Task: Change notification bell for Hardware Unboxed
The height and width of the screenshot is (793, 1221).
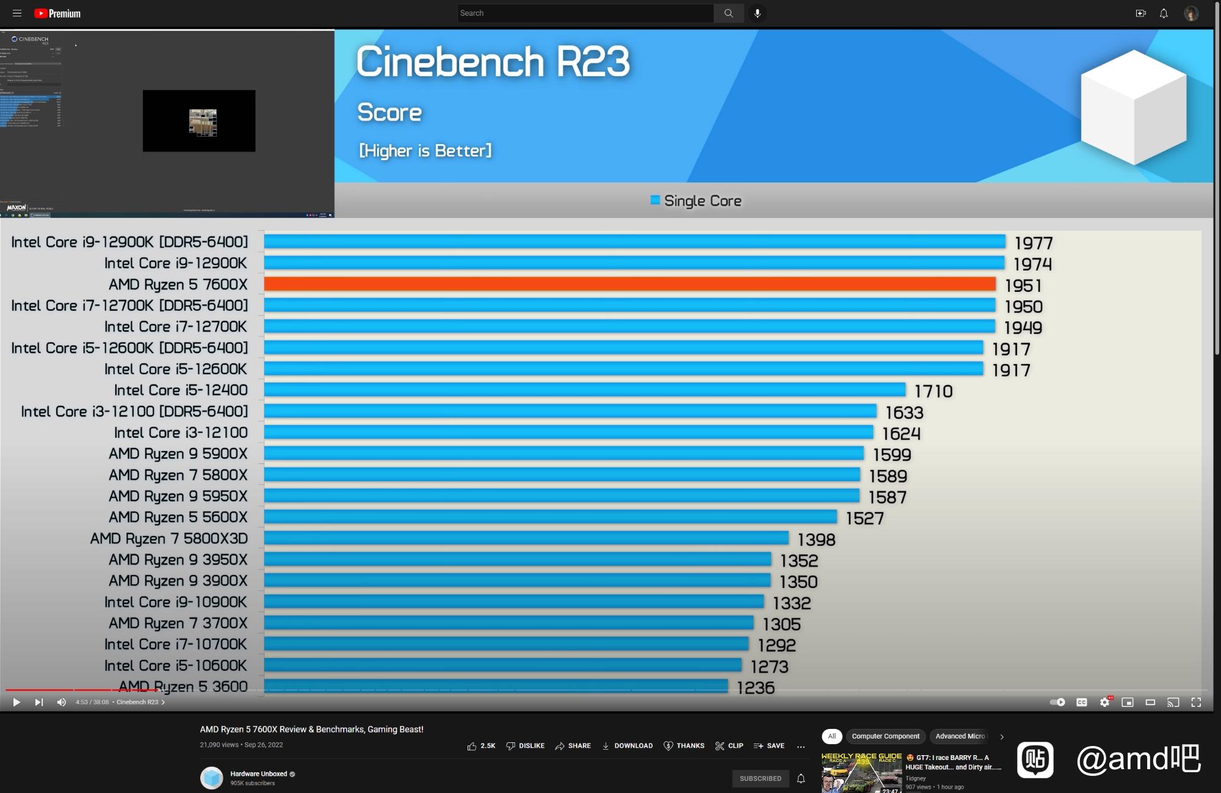Action: pyautogui.click(x=801, y=778)
